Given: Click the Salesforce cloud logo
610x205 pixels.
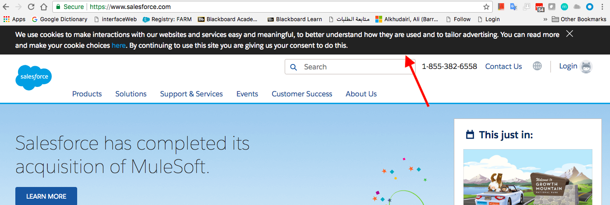Looking at the screenshot, I should 34,77.
